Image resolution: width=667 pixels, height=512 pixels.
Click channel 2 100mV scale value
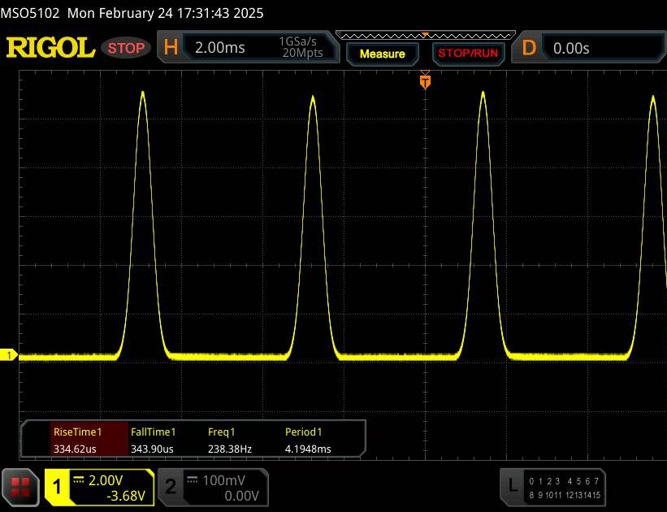223,480
